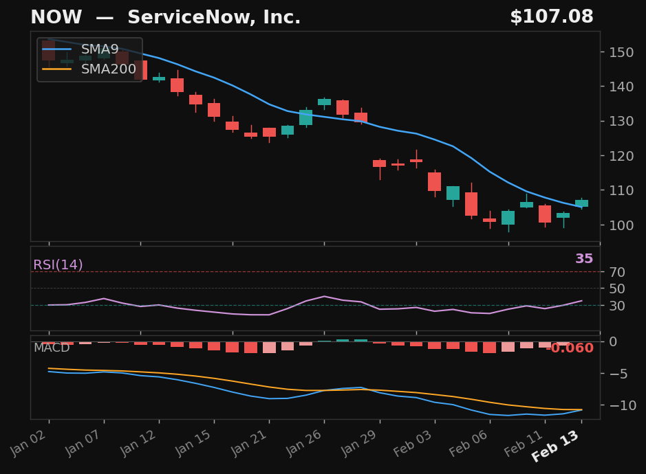The image size is (646, 474).
Task: Click the RSI 50 axis label
Action: tap(617, 289)
